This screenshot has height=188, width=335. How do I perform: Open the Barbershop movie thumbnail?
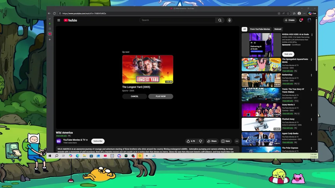click(x=261, y=80)
